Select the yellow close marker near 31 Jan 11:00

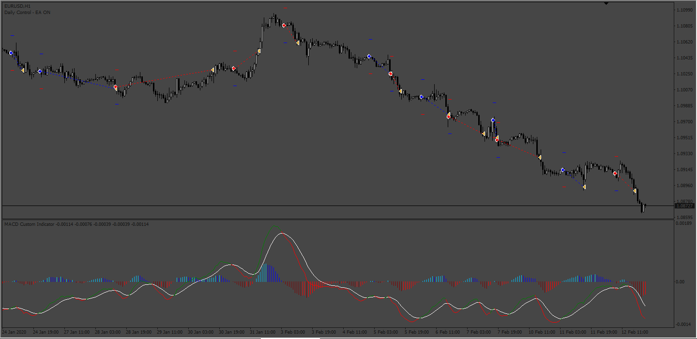tap(259, 51)
